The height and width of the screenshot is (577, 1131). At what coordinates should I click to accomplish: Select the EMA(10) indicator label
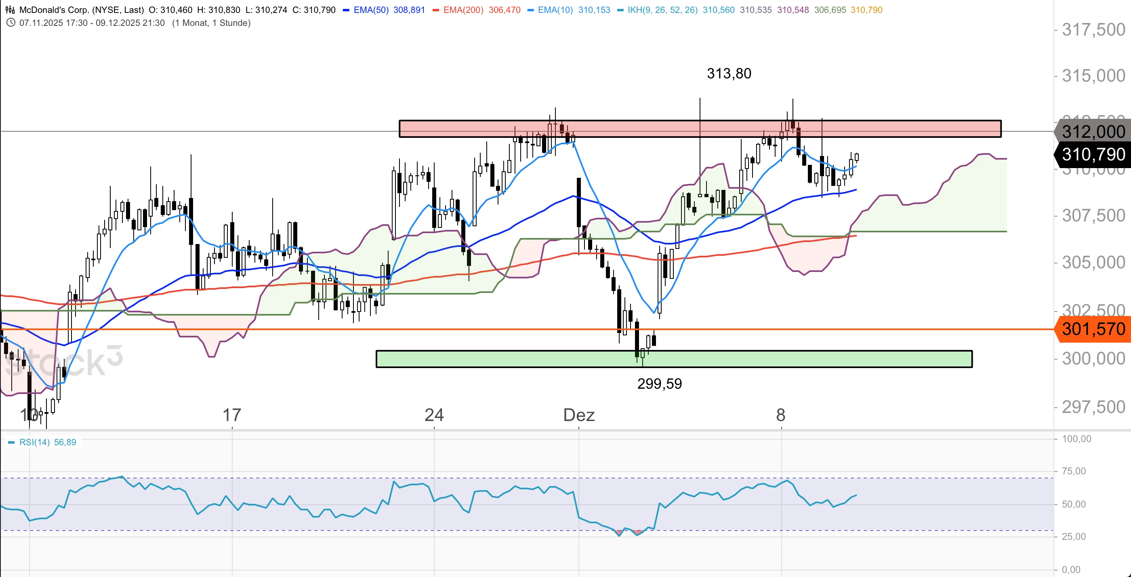click(x=555, y=10)
